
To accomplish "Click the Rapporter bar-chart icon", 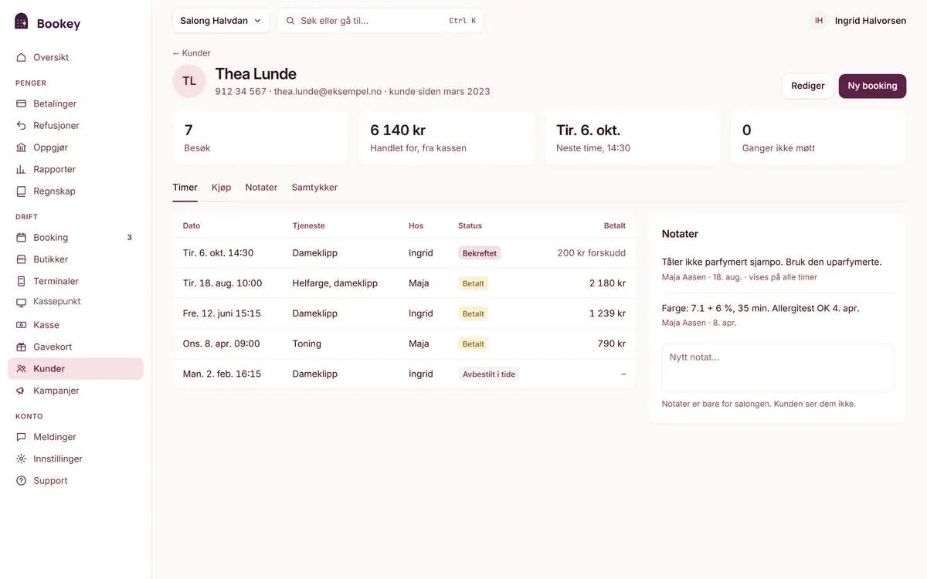I will (22, 169).
